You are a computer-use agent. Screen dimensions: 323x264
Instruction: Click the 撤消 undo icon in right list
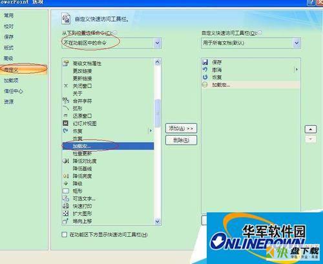click(x=205, y=70)
